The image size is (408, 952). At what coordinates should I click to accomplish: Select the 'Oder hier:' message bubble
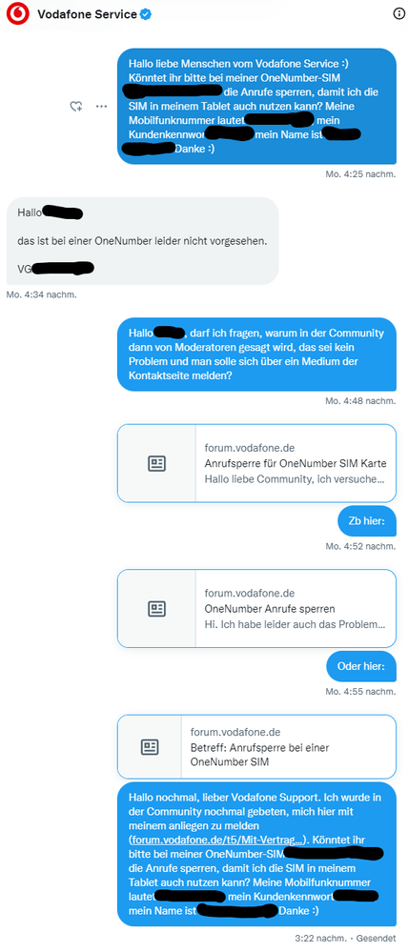point(361,666)
